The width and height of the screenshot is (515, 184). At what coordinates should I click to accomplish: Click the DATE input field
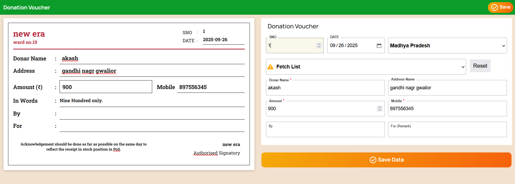click(x=352, y=46)
